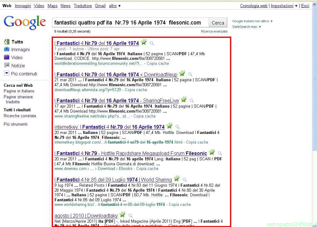This screenshot has height=227, width=317.
Task: Click the Notizie newspaper icon in sidebar
Action: click(x=7, y=65)
